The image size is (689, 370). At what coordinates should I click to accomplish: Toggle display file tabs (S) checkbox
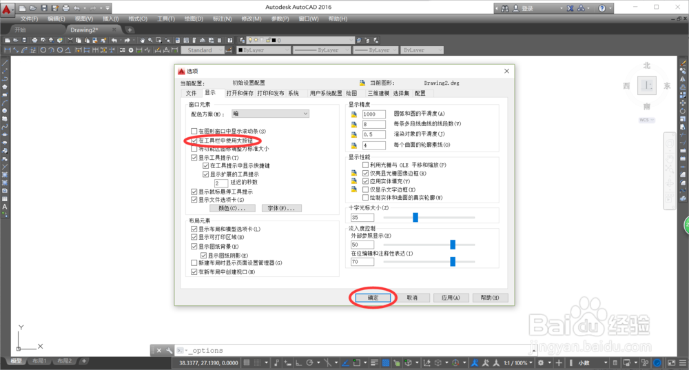pyautogui.click(x=194, y=200)
